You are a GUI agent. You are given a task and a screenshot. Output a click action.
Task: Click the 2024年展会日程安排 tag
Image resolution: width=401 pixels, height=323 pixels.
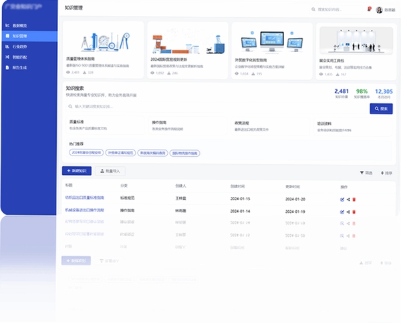point(86,152)
